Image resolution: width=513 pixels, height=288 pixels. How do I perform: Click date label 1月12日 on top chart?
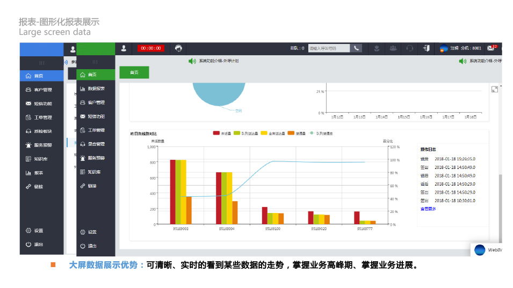337,117
